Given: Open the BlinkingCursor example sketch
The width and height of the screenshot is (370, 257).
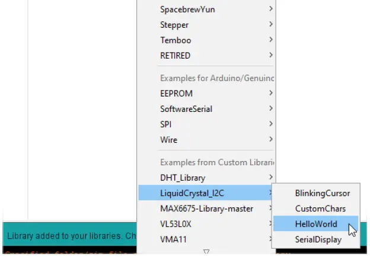Looking at the screenshot, I should [315, 193].
